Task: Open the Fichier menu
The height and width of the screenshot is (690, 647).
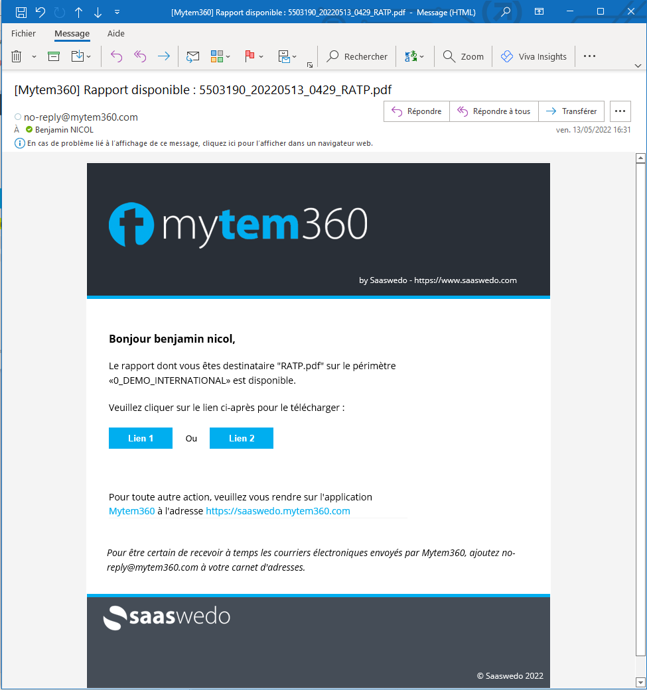Action: (23, 33)
